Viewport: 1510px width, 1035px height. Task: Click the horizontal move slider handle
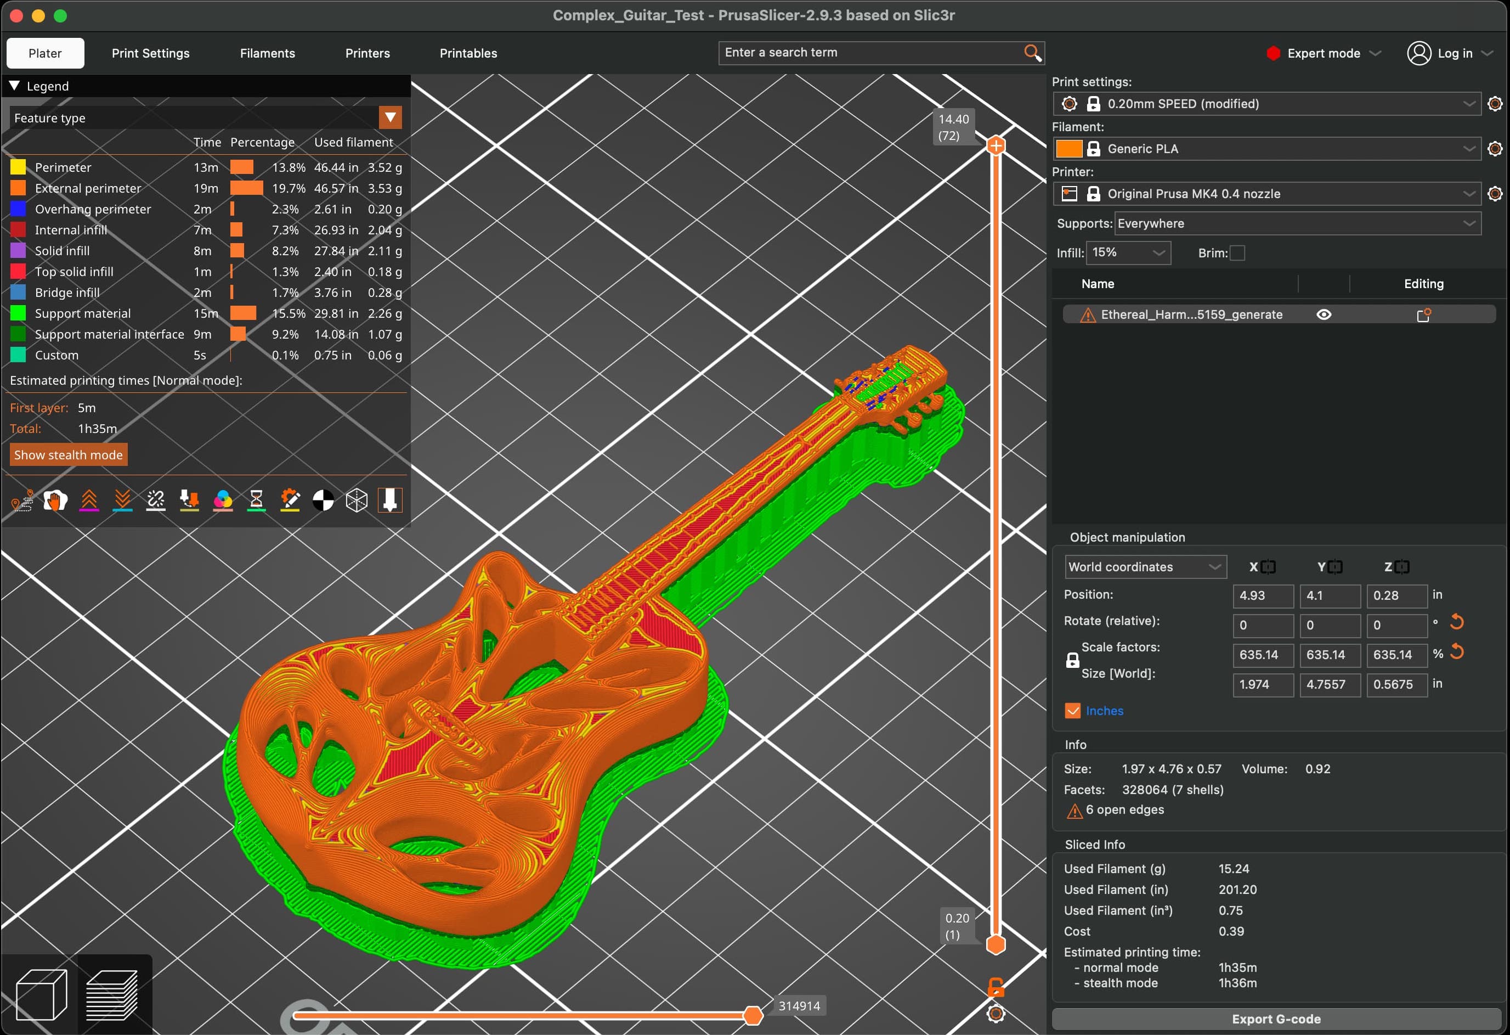(x=752, y=1015)
